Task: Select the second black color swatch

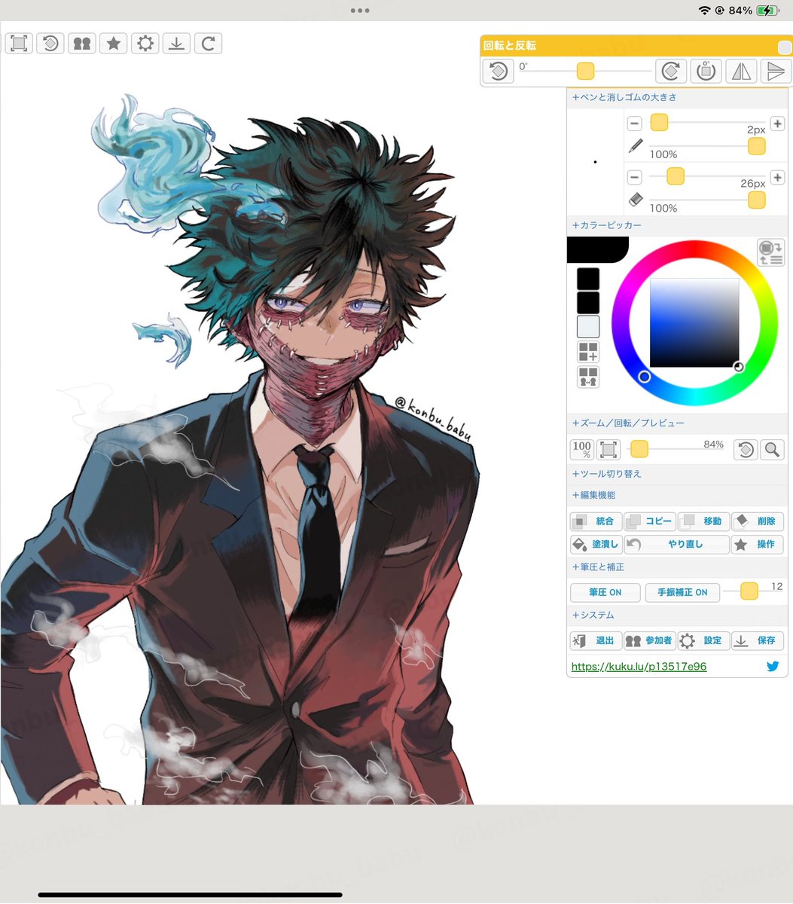Action: pyautogui.click(x=588, y=303)
